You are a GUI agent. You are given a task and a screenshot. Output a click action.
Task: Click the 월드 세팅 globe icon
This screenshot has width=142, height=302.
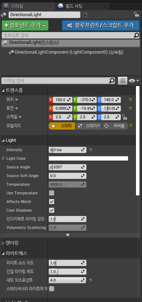click(61, 6)
